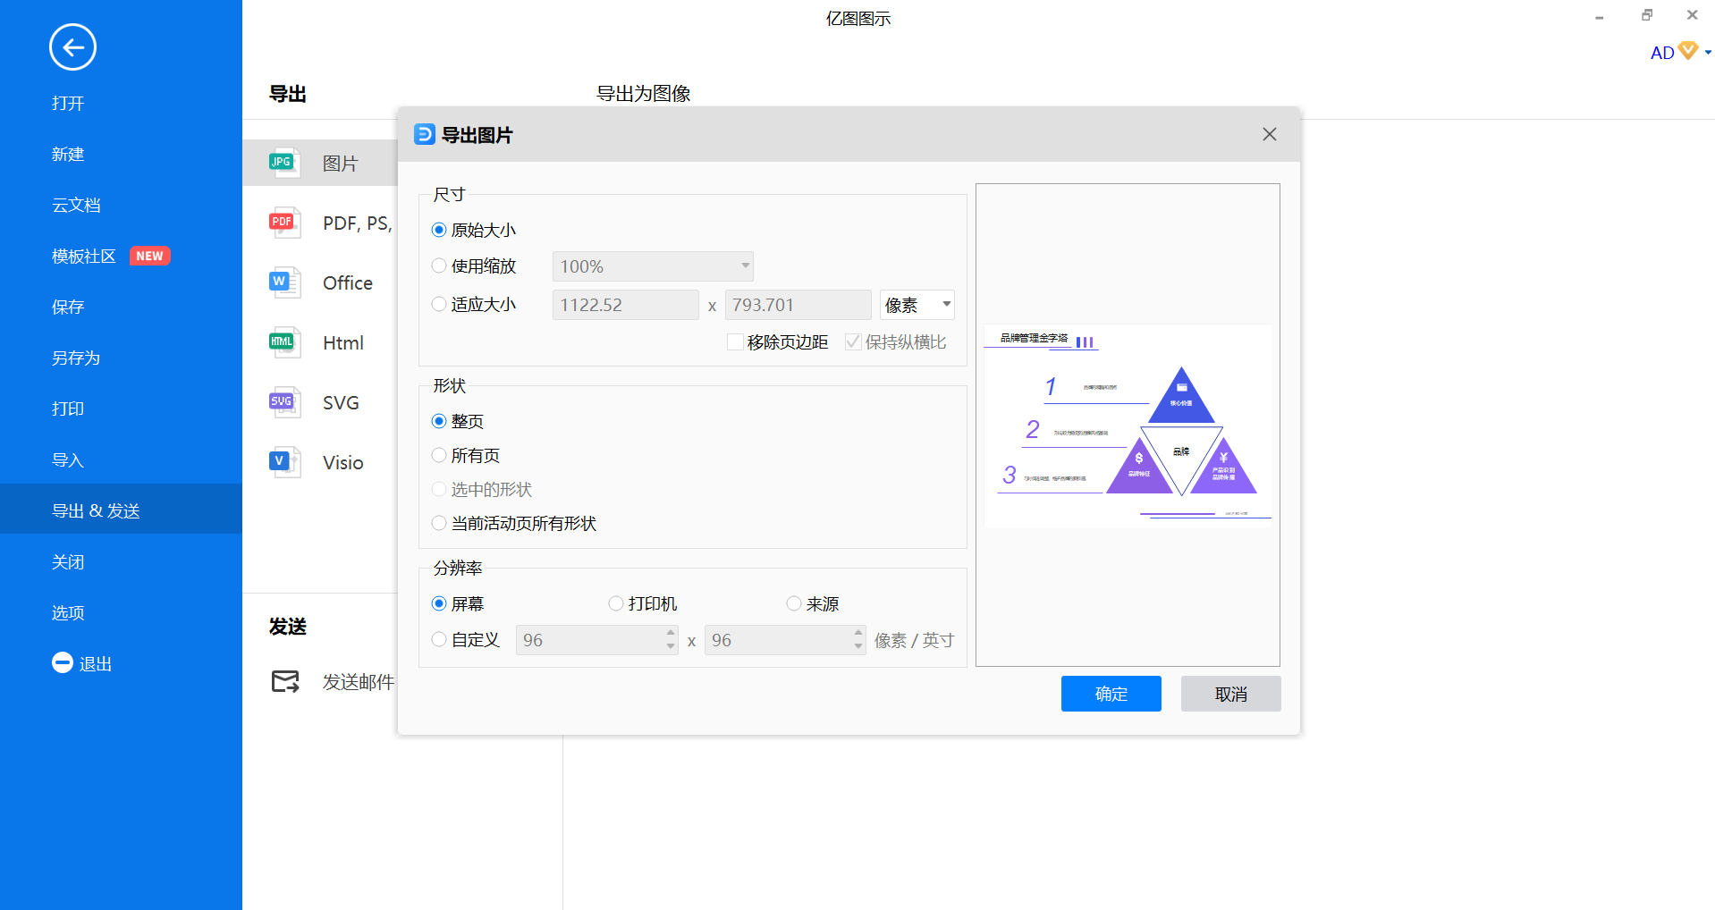The image size is (1715, 910).
Task: Click 另存为 in the sidebar
Action: pos(76,358)
